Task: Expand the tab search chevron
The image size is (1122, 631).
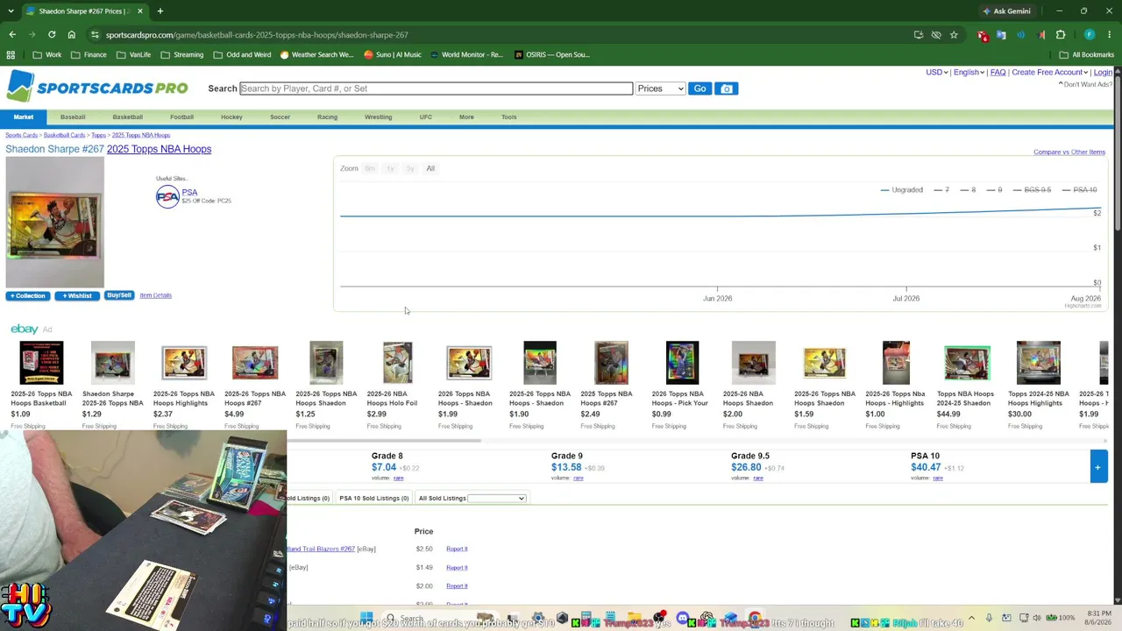Action: [x=11, y=11]
